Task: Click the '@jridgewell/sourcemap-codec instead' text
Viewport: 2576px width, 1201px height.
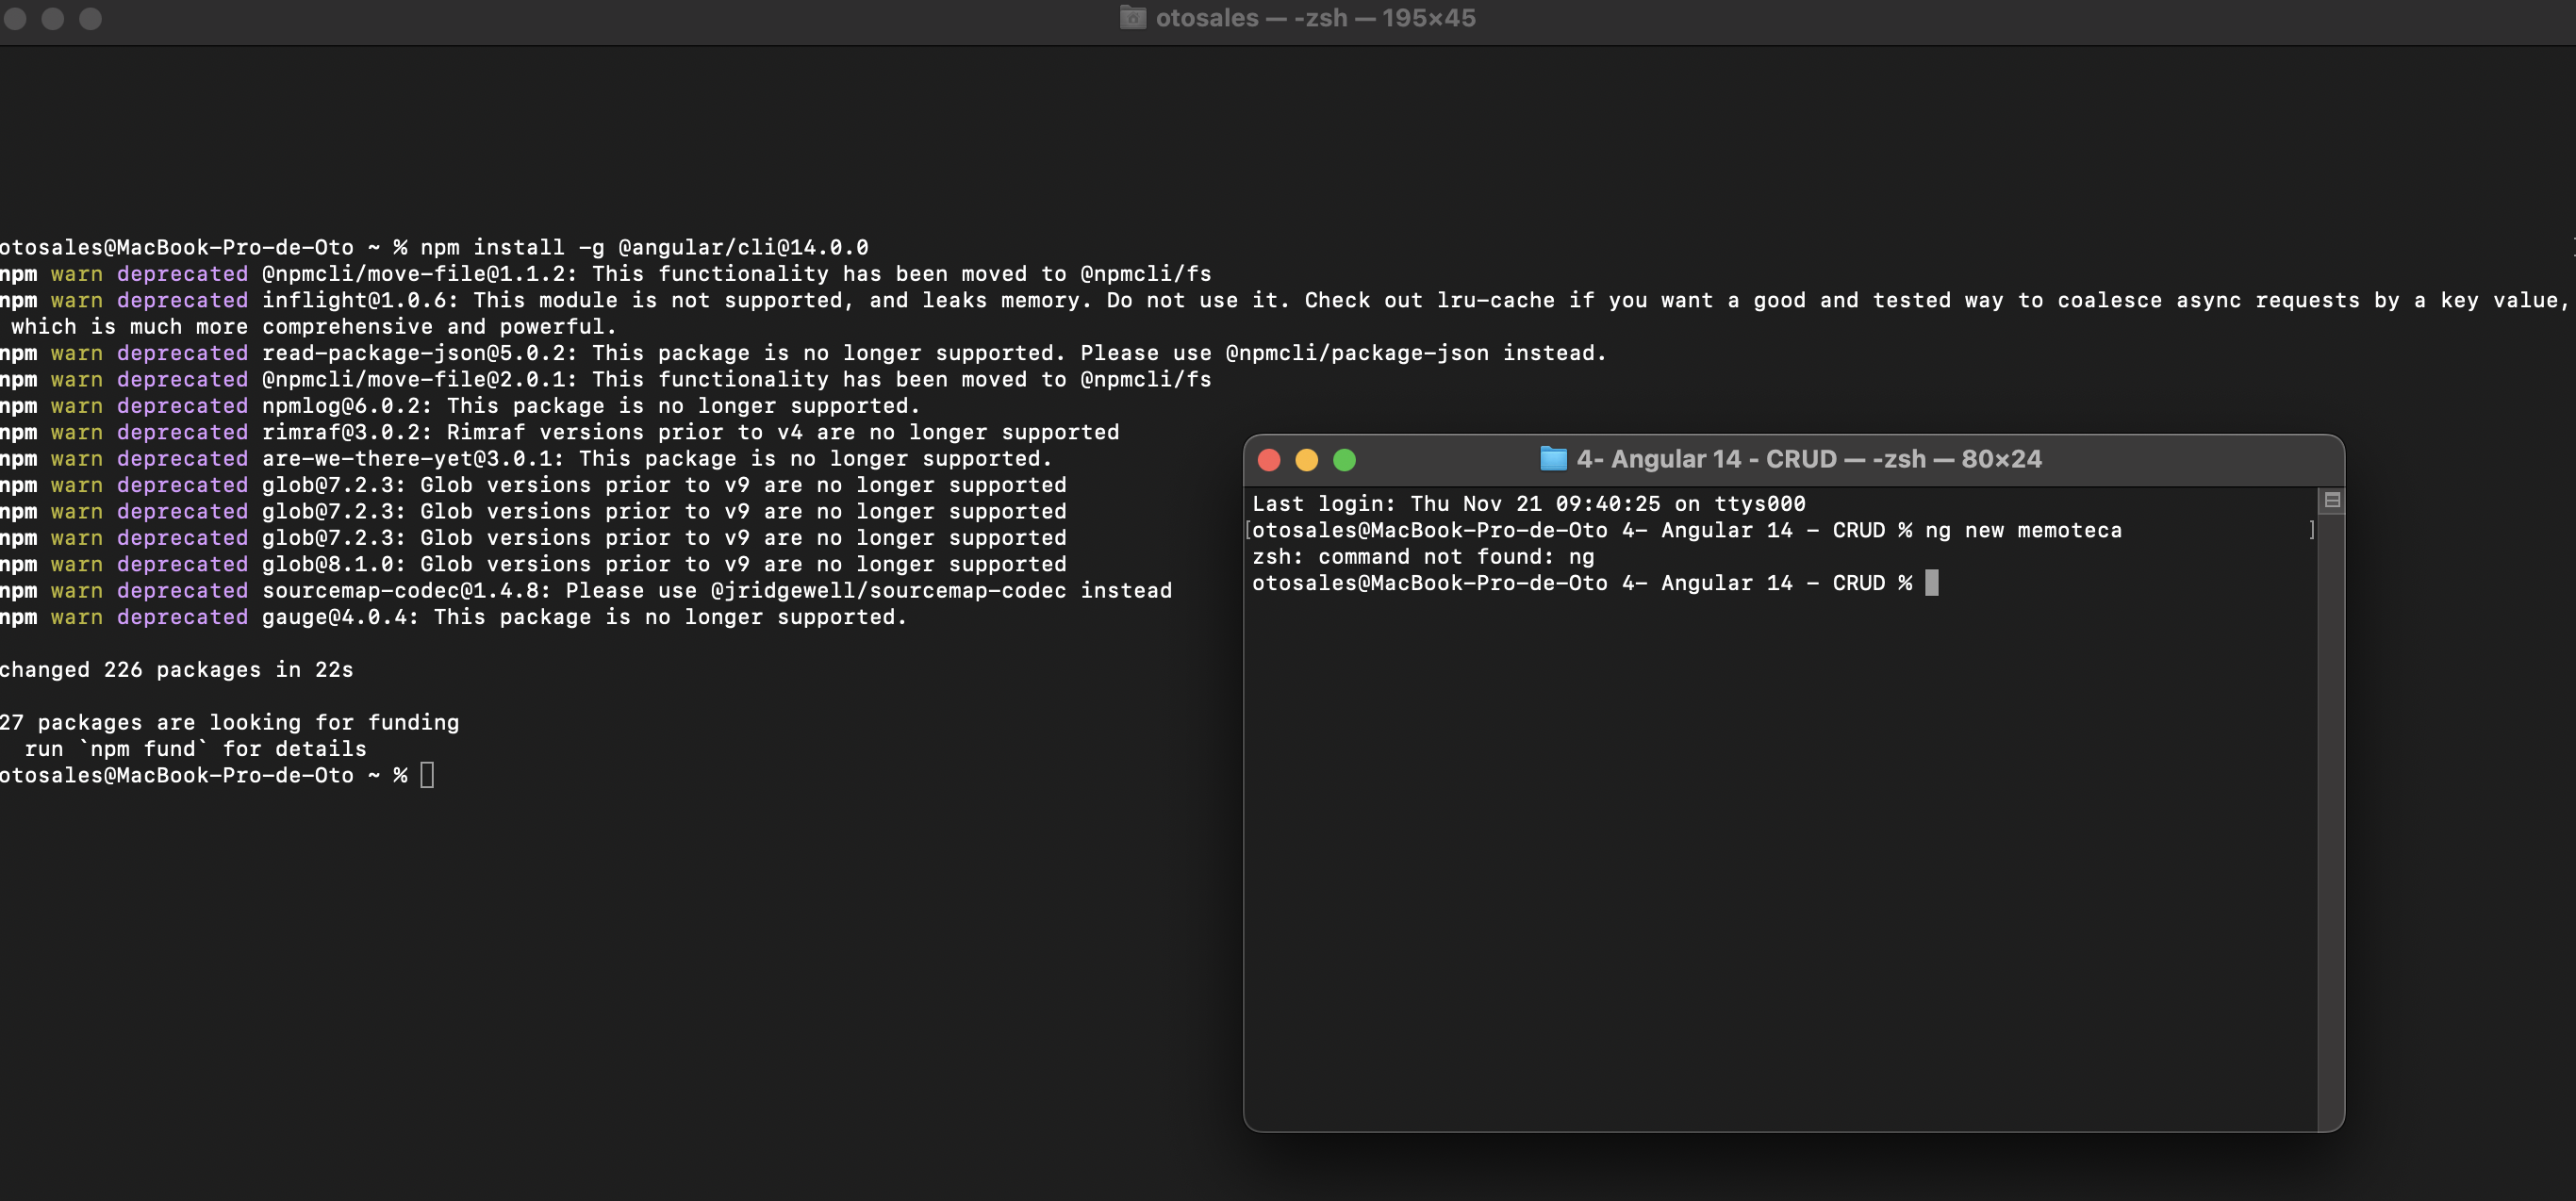Action: 941,591
